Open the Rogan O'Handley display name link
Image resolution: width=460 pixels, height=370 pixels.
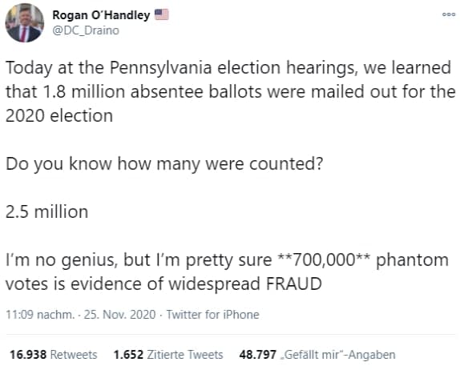click(101, 14)
